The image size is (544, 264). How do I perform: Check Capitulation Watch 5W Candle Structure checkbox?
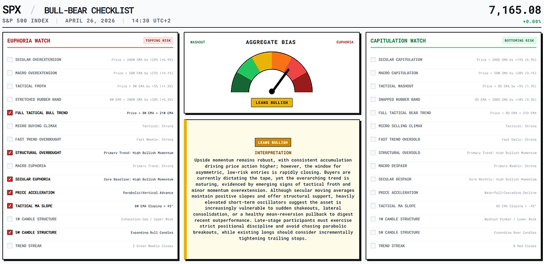[x=373, y=232]
